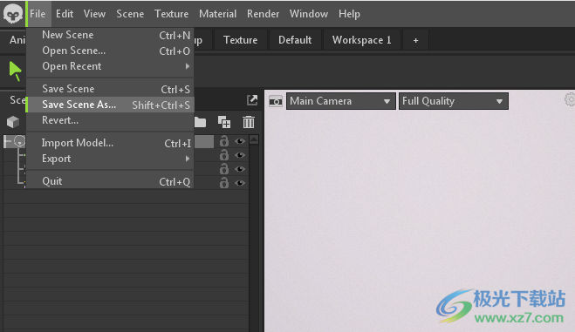
Task: Select the green arrow selection tool
Action: 15,71
